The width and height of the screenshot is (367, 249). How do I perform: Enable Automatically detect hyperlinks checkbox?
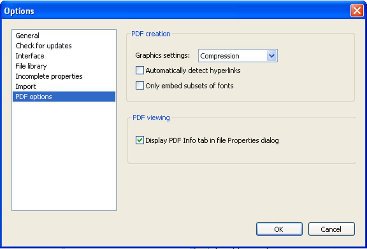140,71
